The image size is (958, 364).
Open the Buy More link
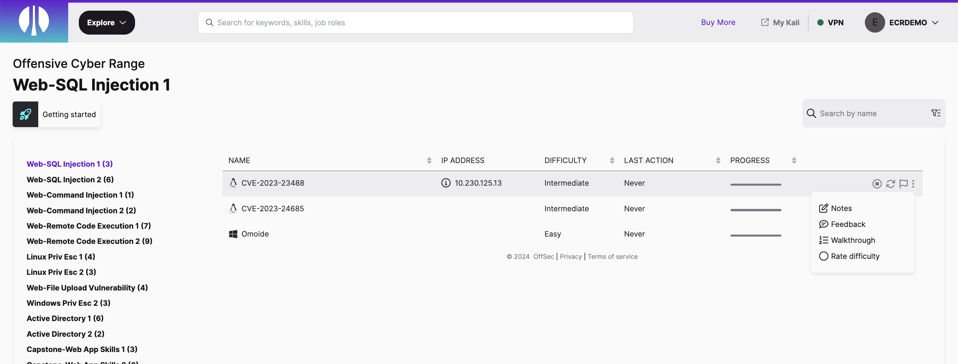pyautogui.click(x=718, y=22)
